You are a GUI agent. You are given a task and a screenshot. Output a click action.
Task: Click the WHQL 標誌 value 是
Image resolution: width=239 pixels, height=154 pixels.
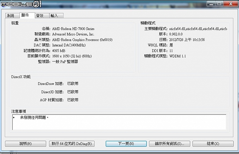click(x=171, y=45)
